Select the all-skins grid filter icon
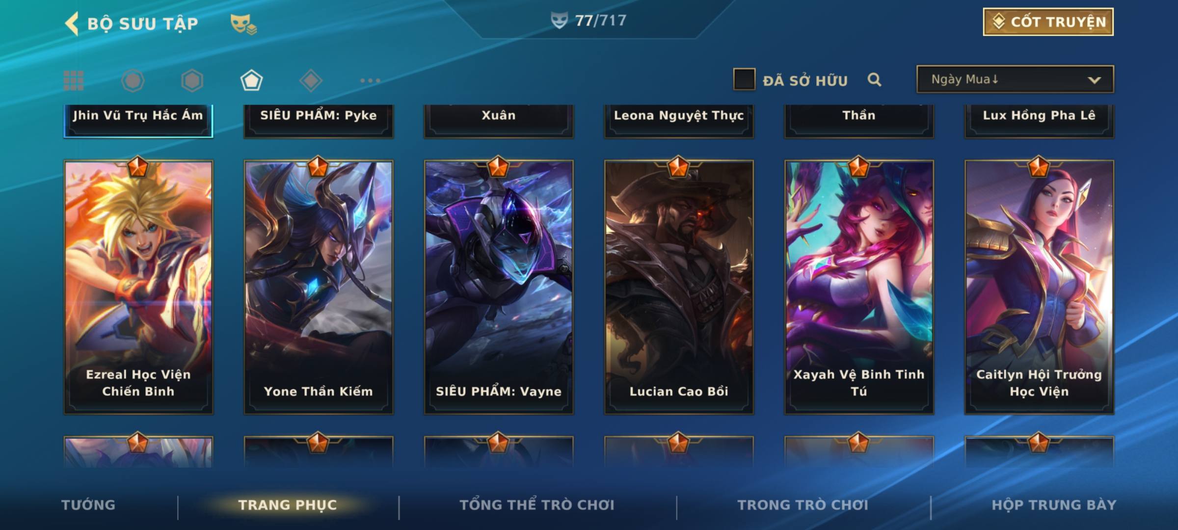Image resolution: width=1178 pixels, height=530 pixels. click(x=74, y=80)
